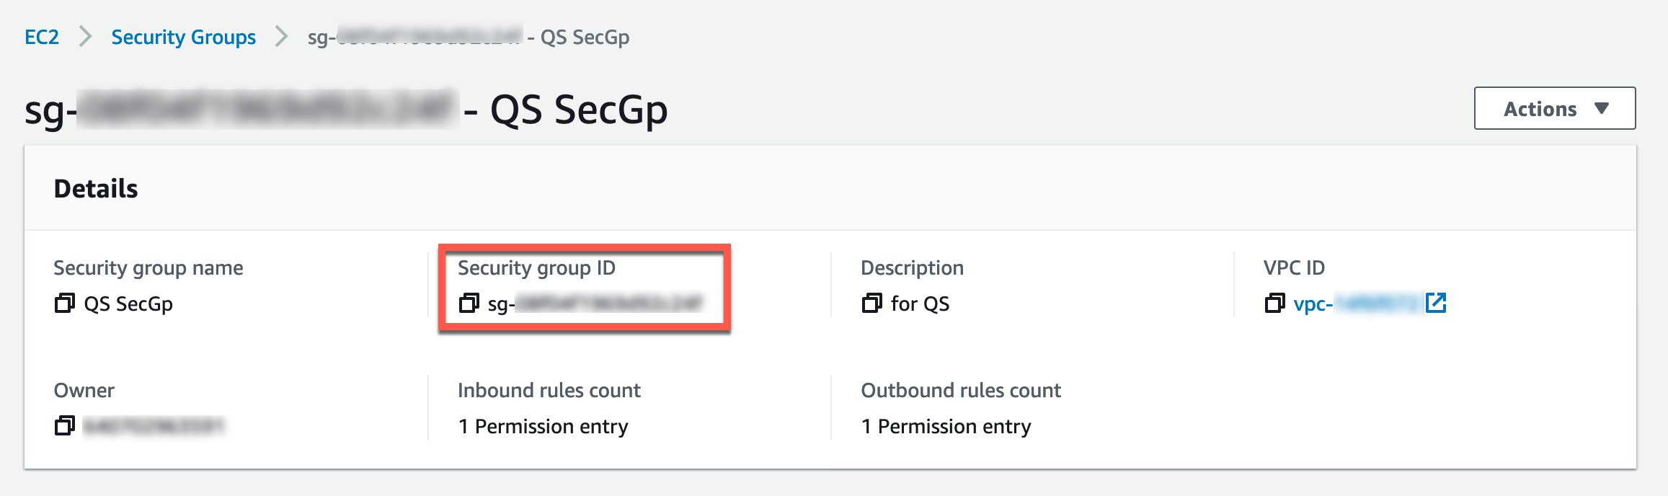This screenshot has height=496, width=1668.
Task: Click the Details panel header
Action: point(96,189)
